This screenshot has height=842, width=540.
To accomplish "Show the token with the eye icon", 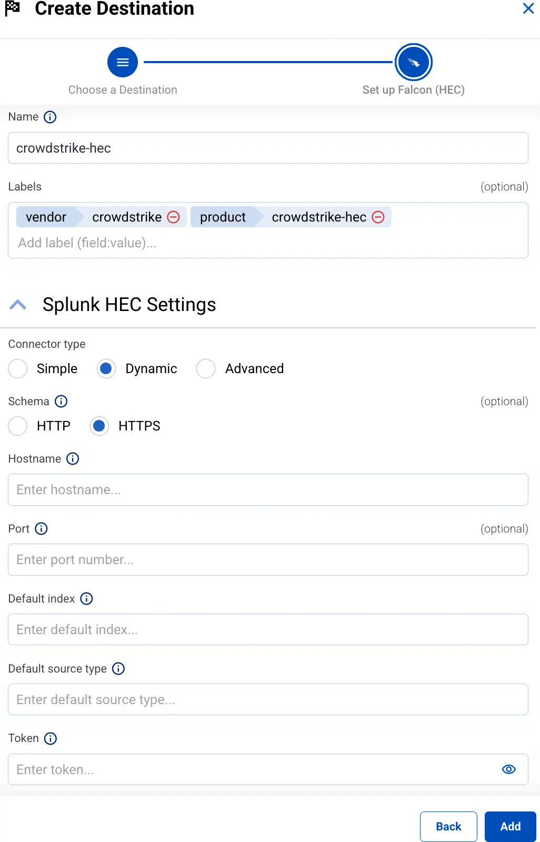I will (x=509, y=769).
